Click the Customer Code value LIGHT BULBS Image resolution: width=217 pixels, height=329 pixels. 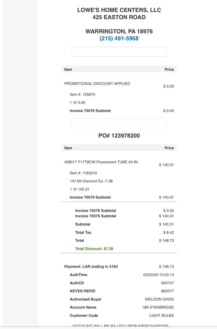click(161, 316)
